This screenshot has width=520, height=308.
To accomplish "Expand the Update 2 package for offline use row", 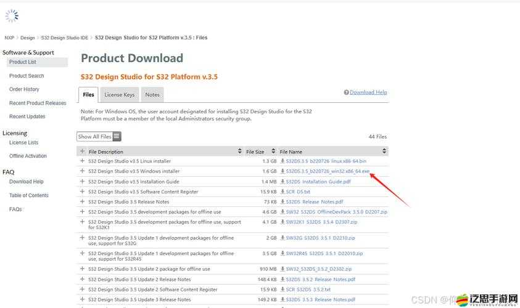I will (82, 269).
